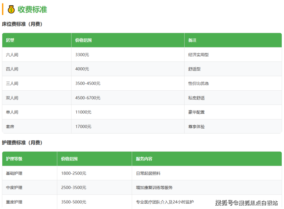Click the 护理等级 column header
Screen dimensions: 284x209
[14, 159]
